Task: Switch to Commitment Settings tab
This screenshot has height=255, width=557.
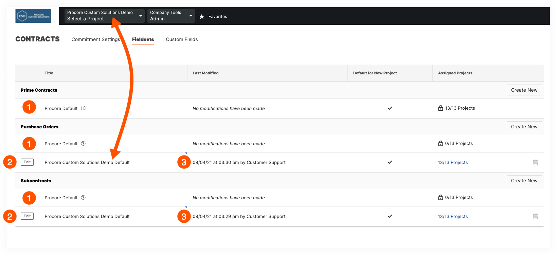Action: [x=96, y=39]
